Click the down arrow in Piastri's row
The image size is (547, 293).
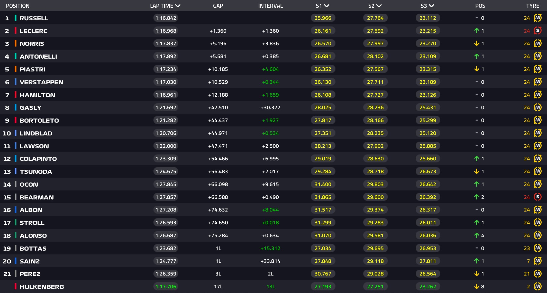coord(477,69)
